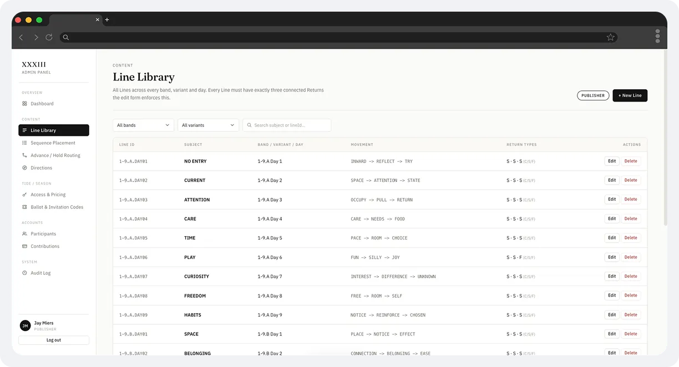Click the address bar search icon

[x=65, y=37]
